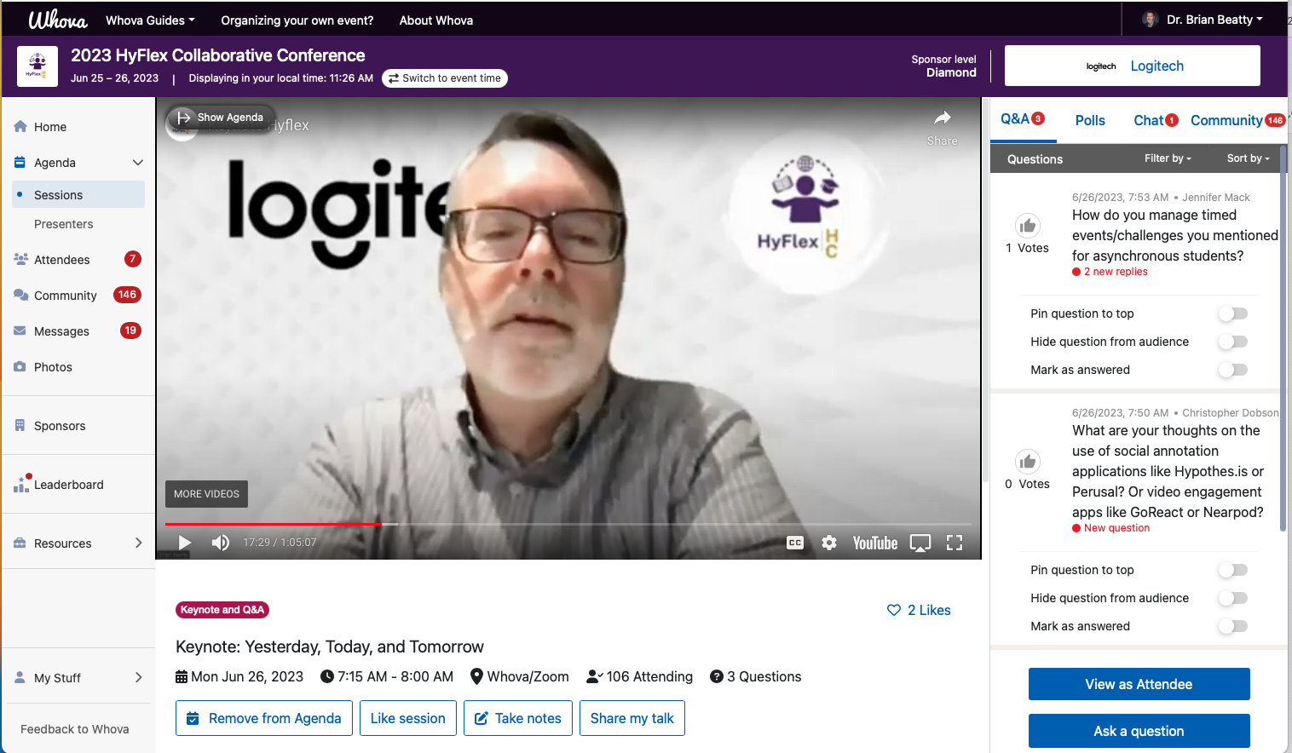Check the Leaderboard
Screen dimensions: 1292x753
point(68,484)
